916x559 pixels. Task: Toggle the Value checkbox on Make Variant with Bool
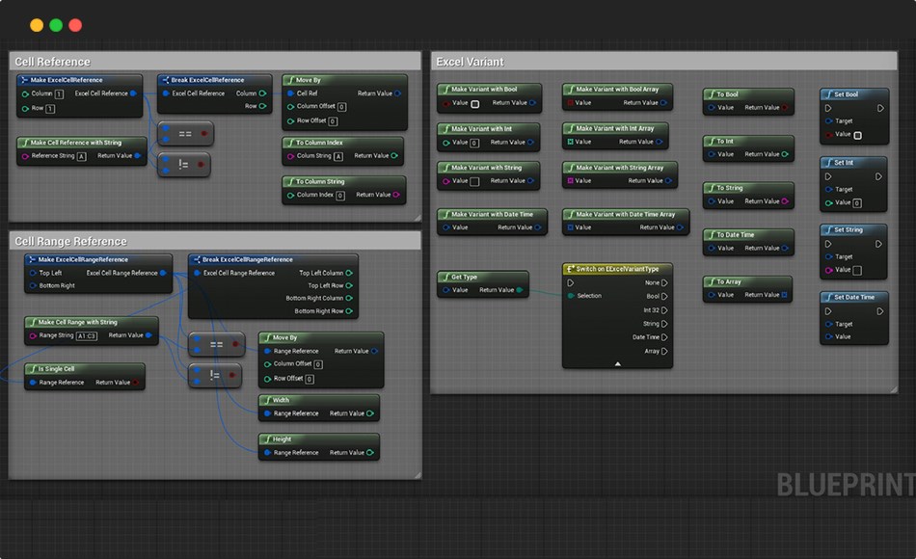(474, 103)
